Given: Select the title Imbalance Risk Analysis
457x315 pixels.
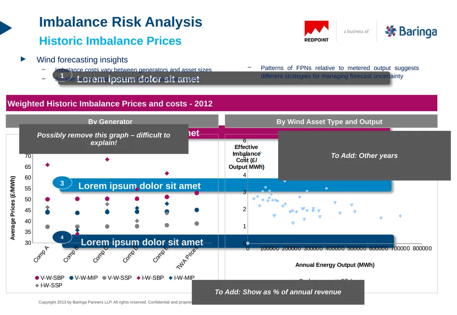Looking at the screenshot, I should coord(120,22).
